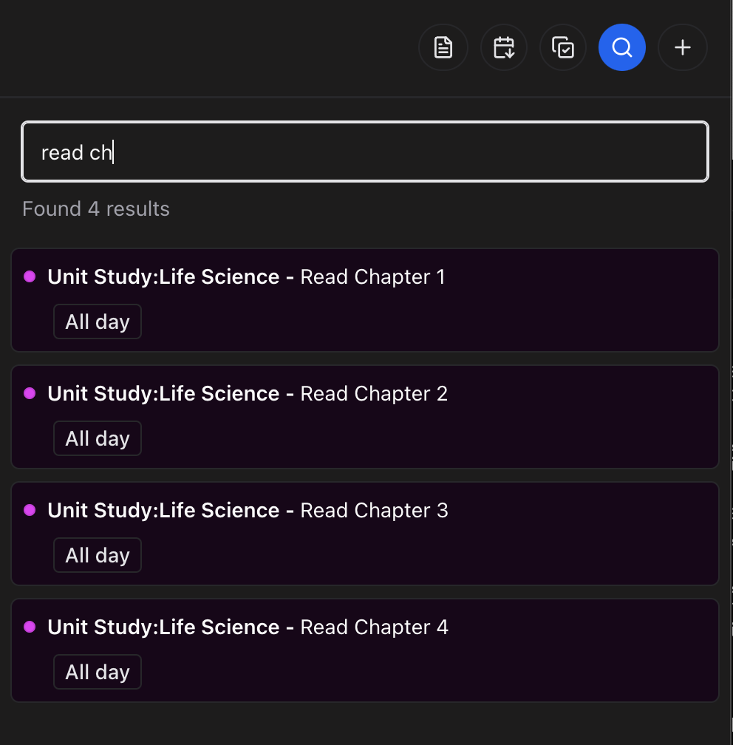Open the Read Chapter 3 event
The height and width of the screenshot is (745, 733).
(374, 511)
